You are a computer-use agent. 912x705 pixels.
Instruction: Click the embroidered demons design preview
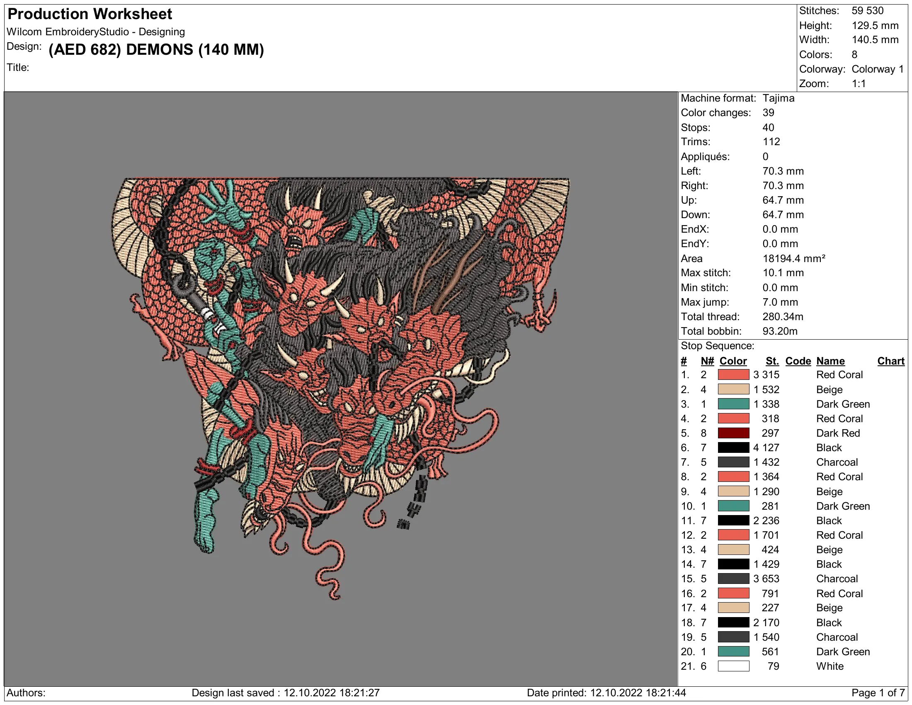click(340, 389)
